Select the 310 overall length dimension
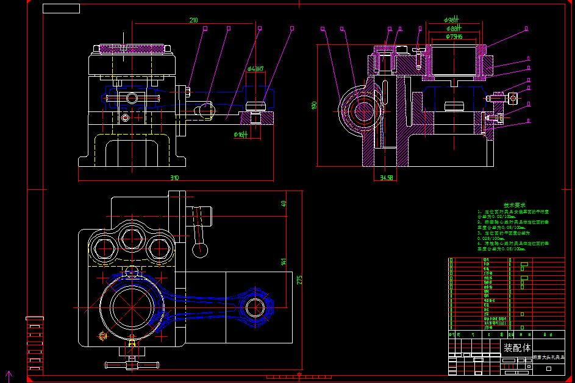Image resolution: width=575 pixels, height=383 pixels. coord(174,178)
